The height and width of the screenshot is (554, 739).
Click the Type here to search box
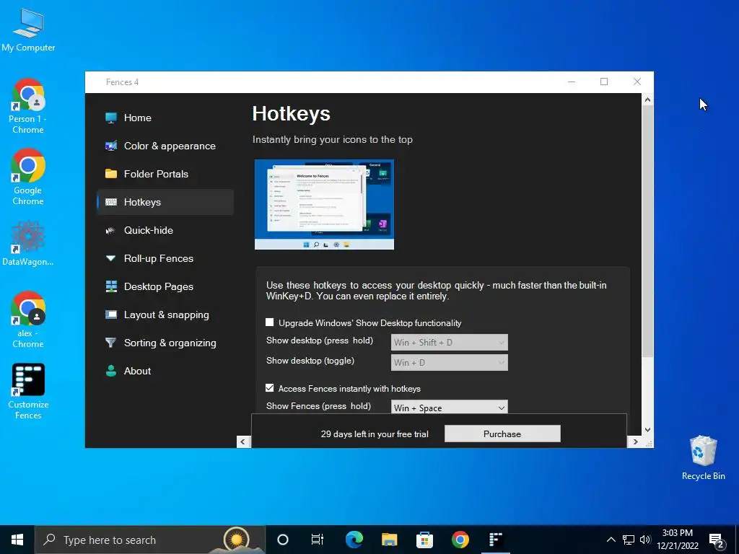coord(150,540)
